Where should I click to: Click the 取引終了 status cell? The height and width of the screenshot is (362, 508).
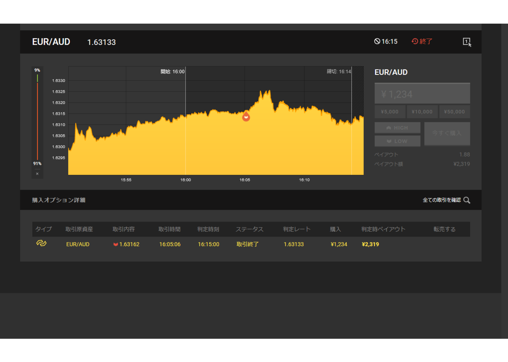(x=248, y=244)
